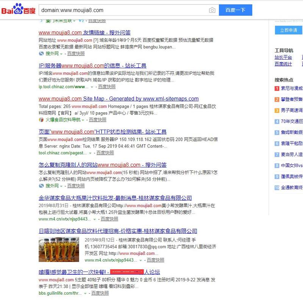Open 百度统计 link in 工具导航
This screenshot has width=303, height=303.
coord(283,64)
